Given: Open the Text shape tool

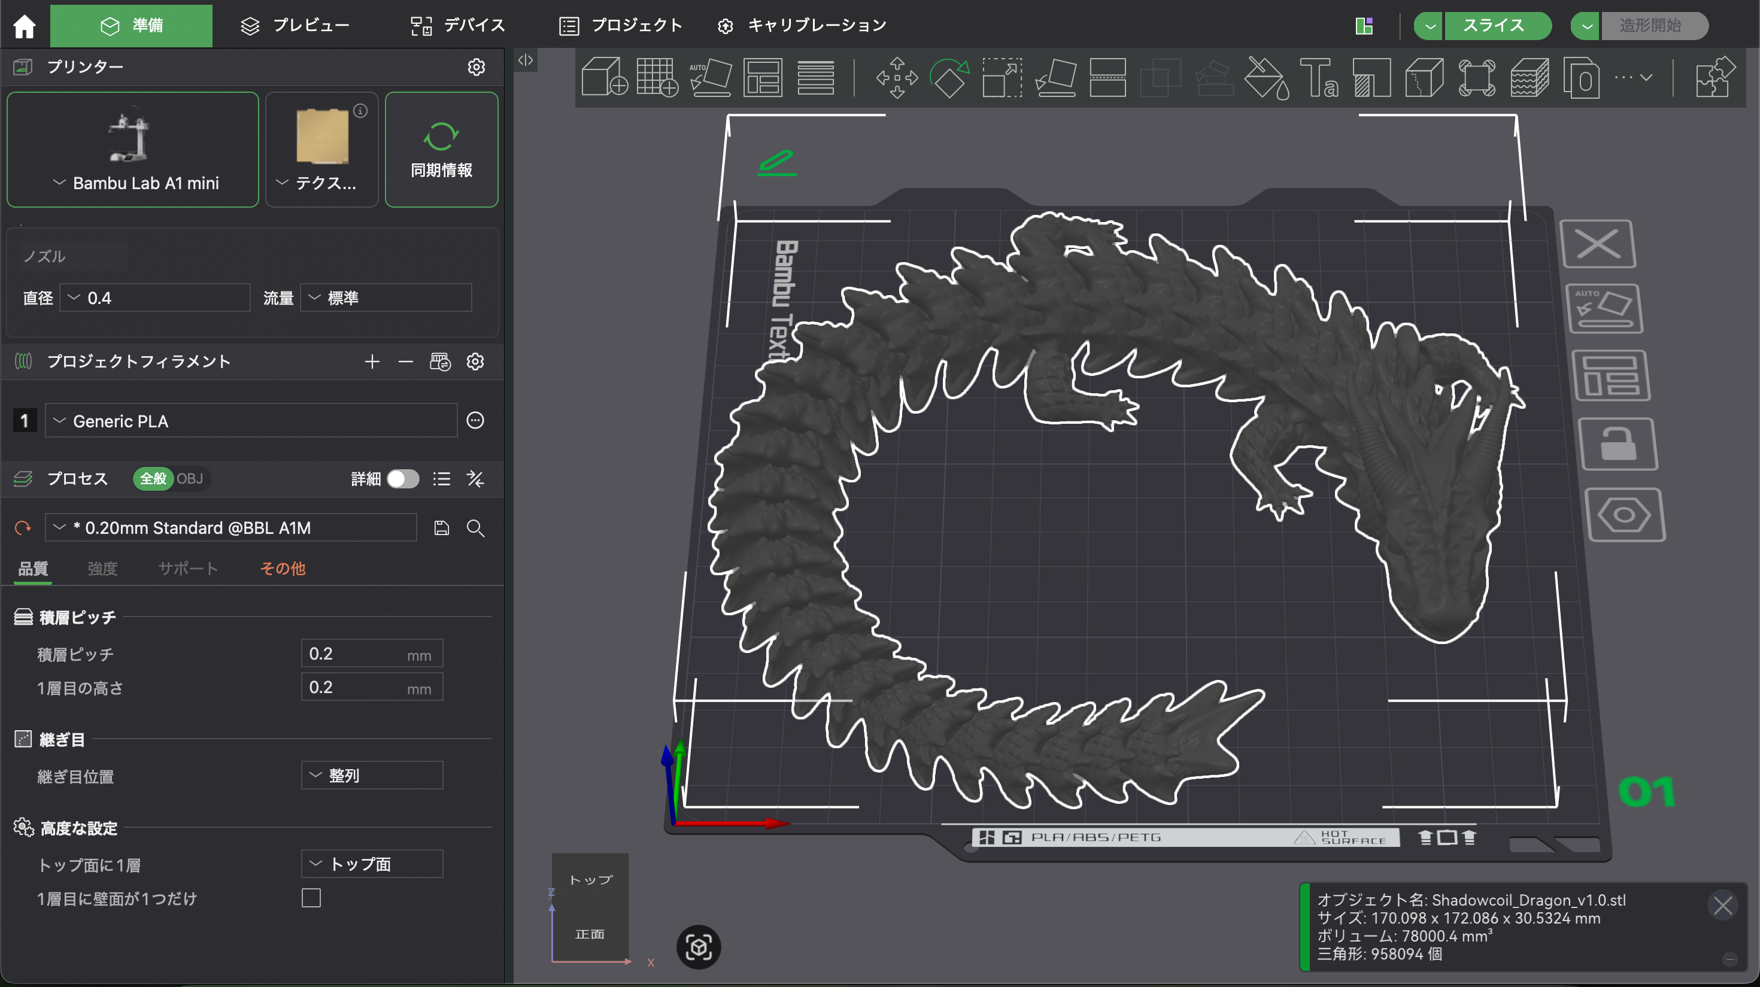Looking at the screenshot, I should click(x=1318, y=77).
